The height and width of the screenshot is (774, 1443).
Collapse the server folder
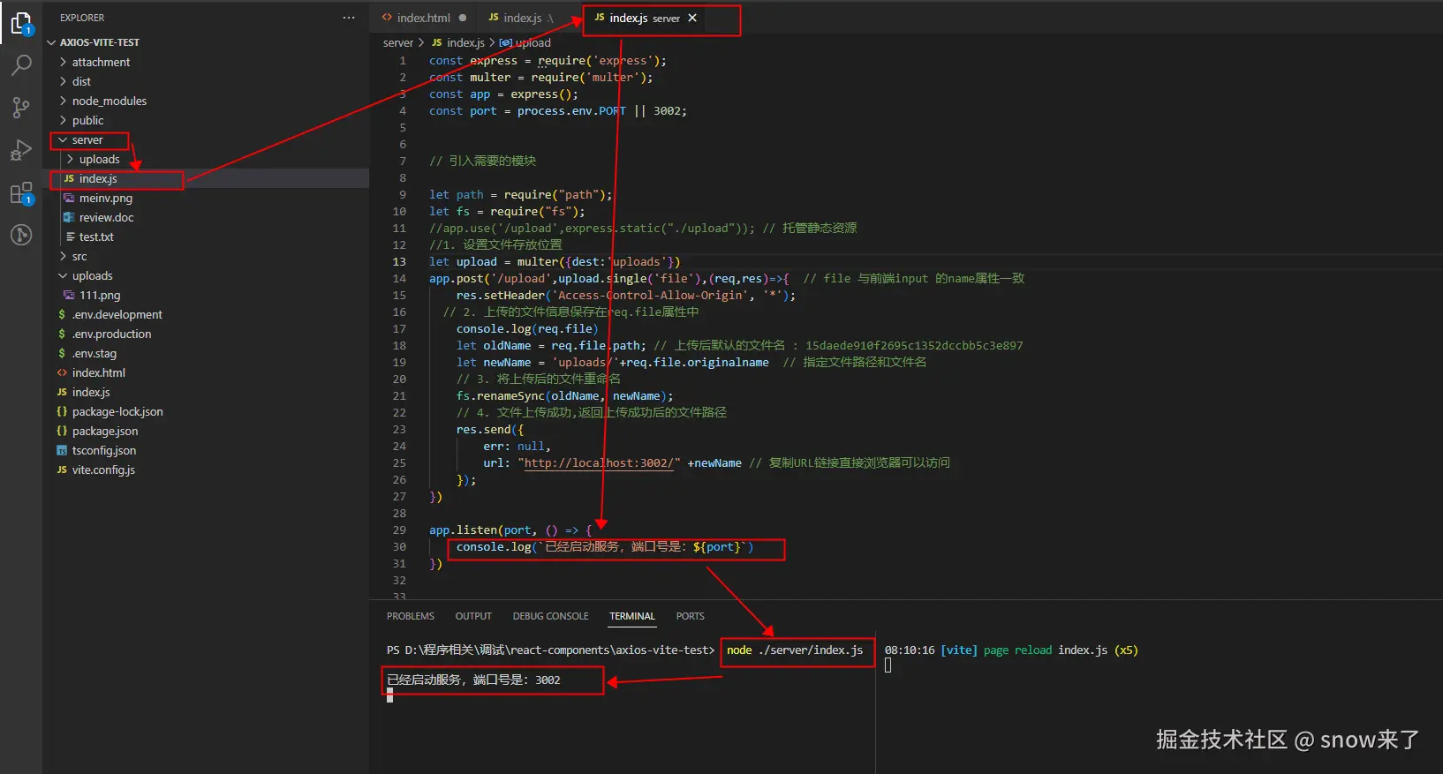click(206, 139)
